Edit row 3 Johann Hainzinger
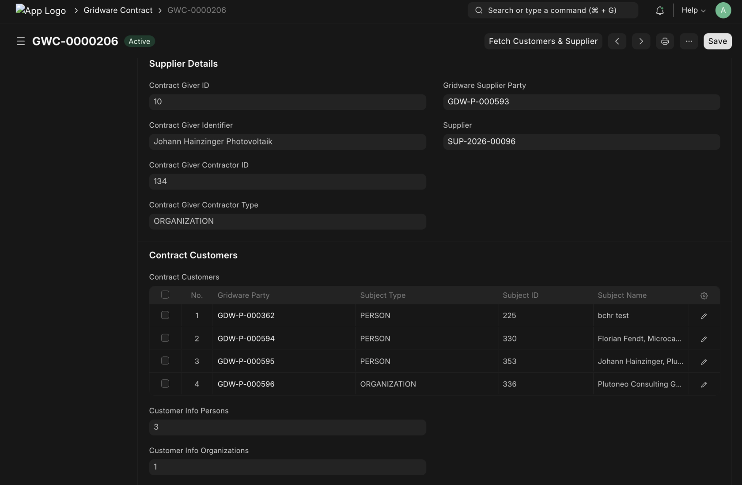The height and width of the screenshot is (485, 742). (704, 362)
